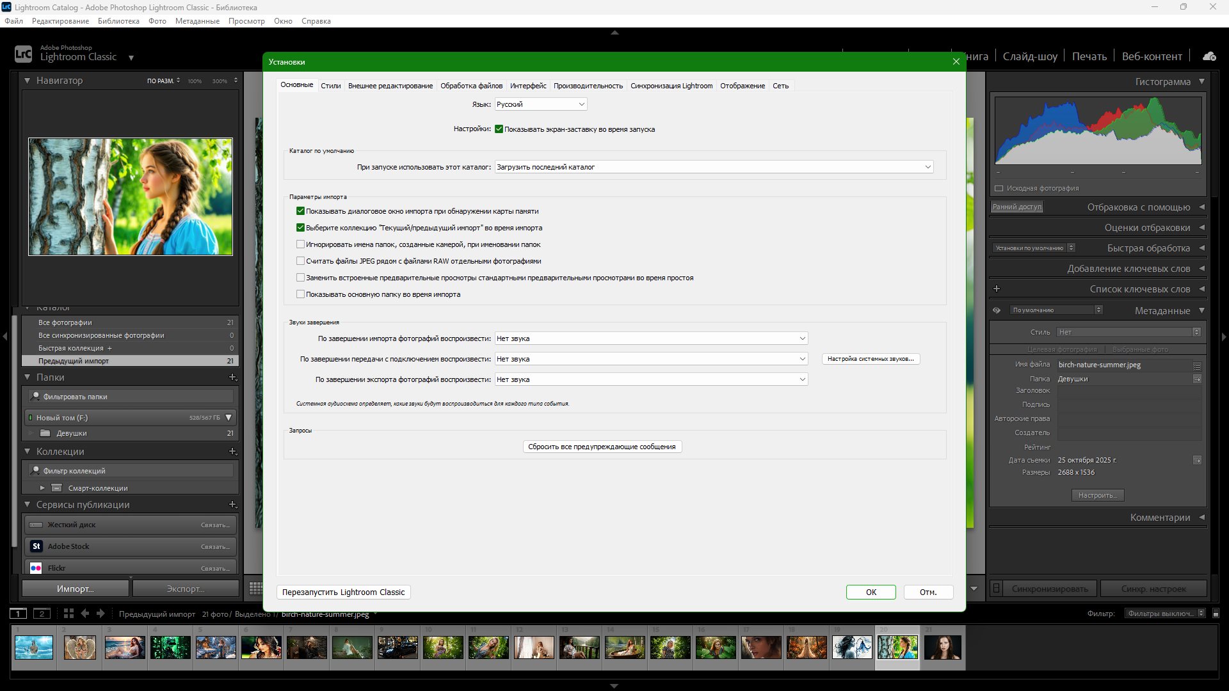
Task: Expand the Смарт-коллекции tree item
Action: click(x=42, y=488)
